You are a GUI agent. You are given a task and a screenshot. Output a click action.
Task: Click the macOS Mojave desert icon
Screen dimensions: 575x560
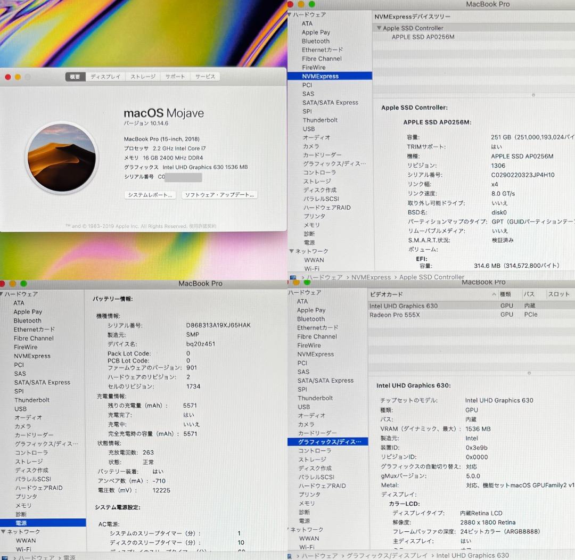point(62,158)
